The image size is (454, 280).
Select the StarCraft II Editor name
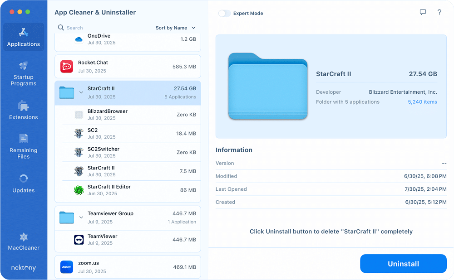pyautogui.click(x=109, y=187)
